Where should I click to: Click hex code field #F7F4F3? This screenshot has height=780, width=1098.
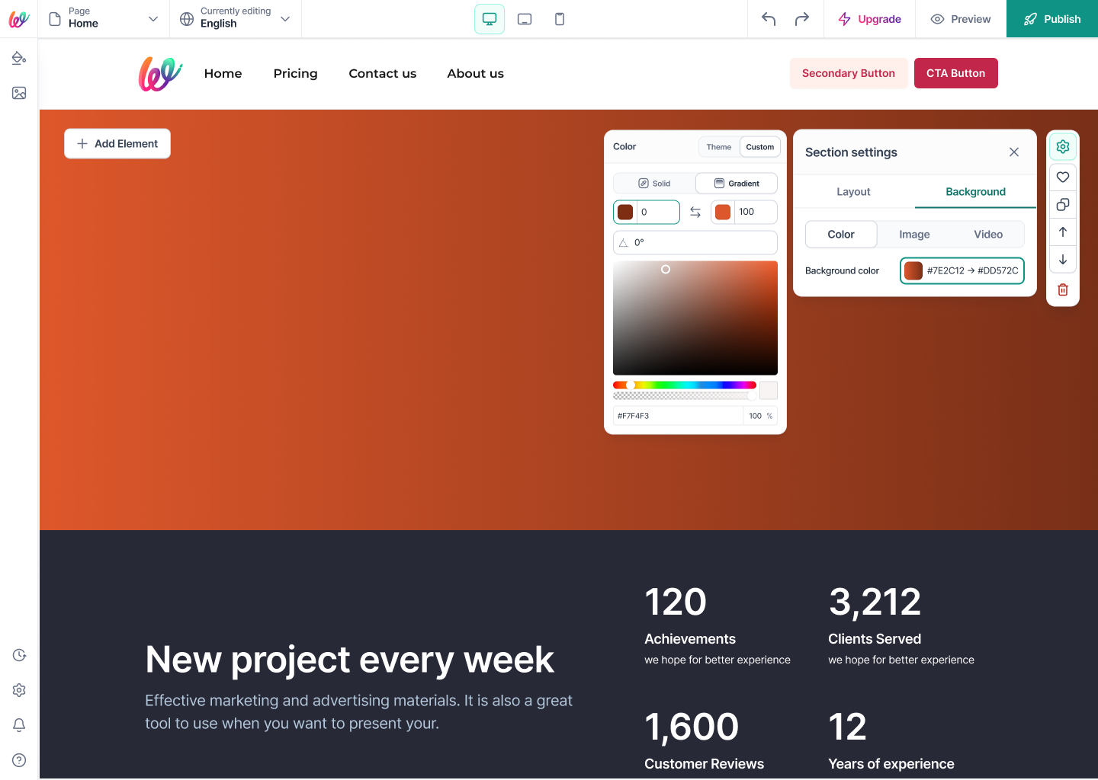click(678, 416)
